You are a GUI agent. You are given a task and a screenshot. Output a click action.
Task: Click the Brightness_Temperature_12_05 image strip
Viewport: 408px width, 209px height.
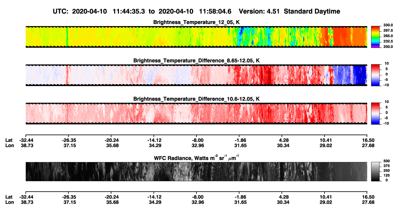click(x=196, y=37)
